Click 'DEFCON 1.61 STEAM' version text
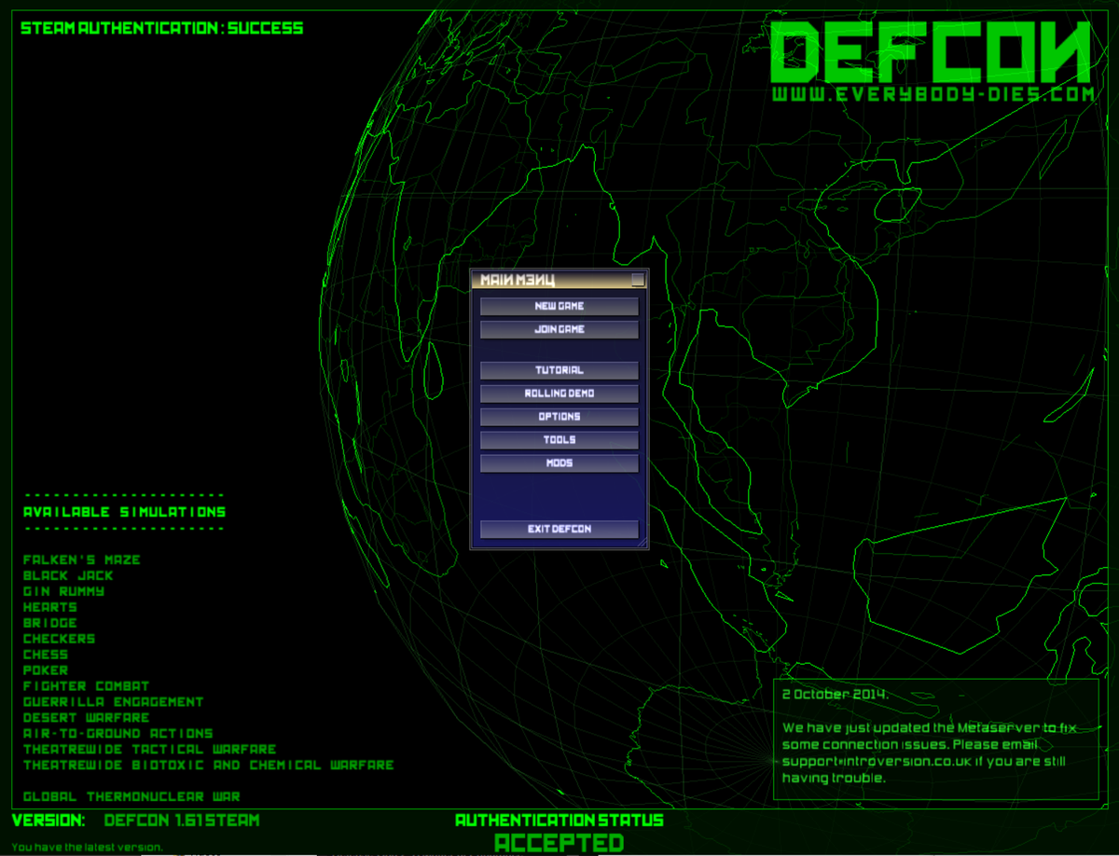 click(x=182, y=821)
